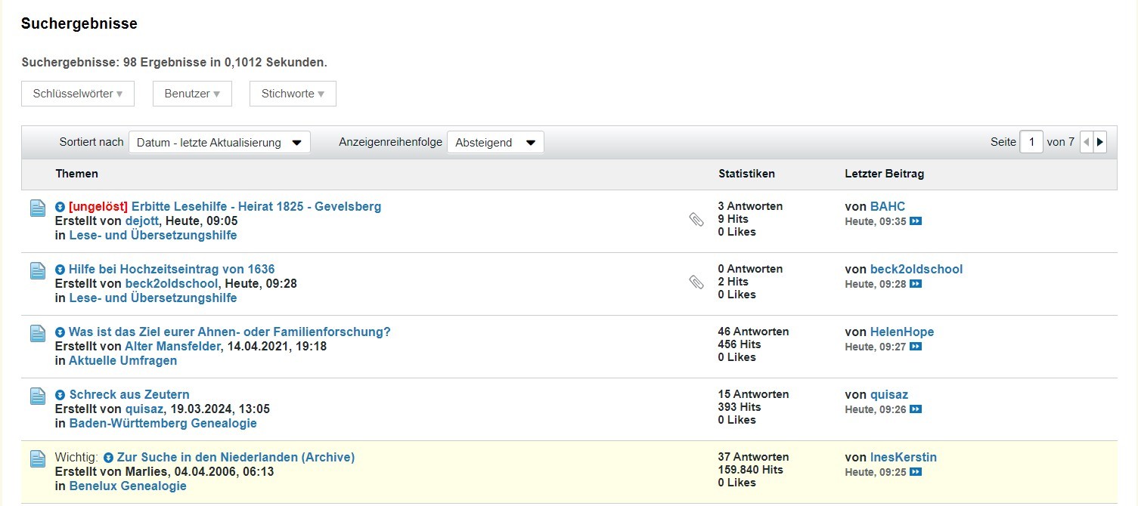Jump to last post by beck2oldschool via arrow icon
Image resolution: width=1138 pixels, height=506 pixels.
coord(916,284)
